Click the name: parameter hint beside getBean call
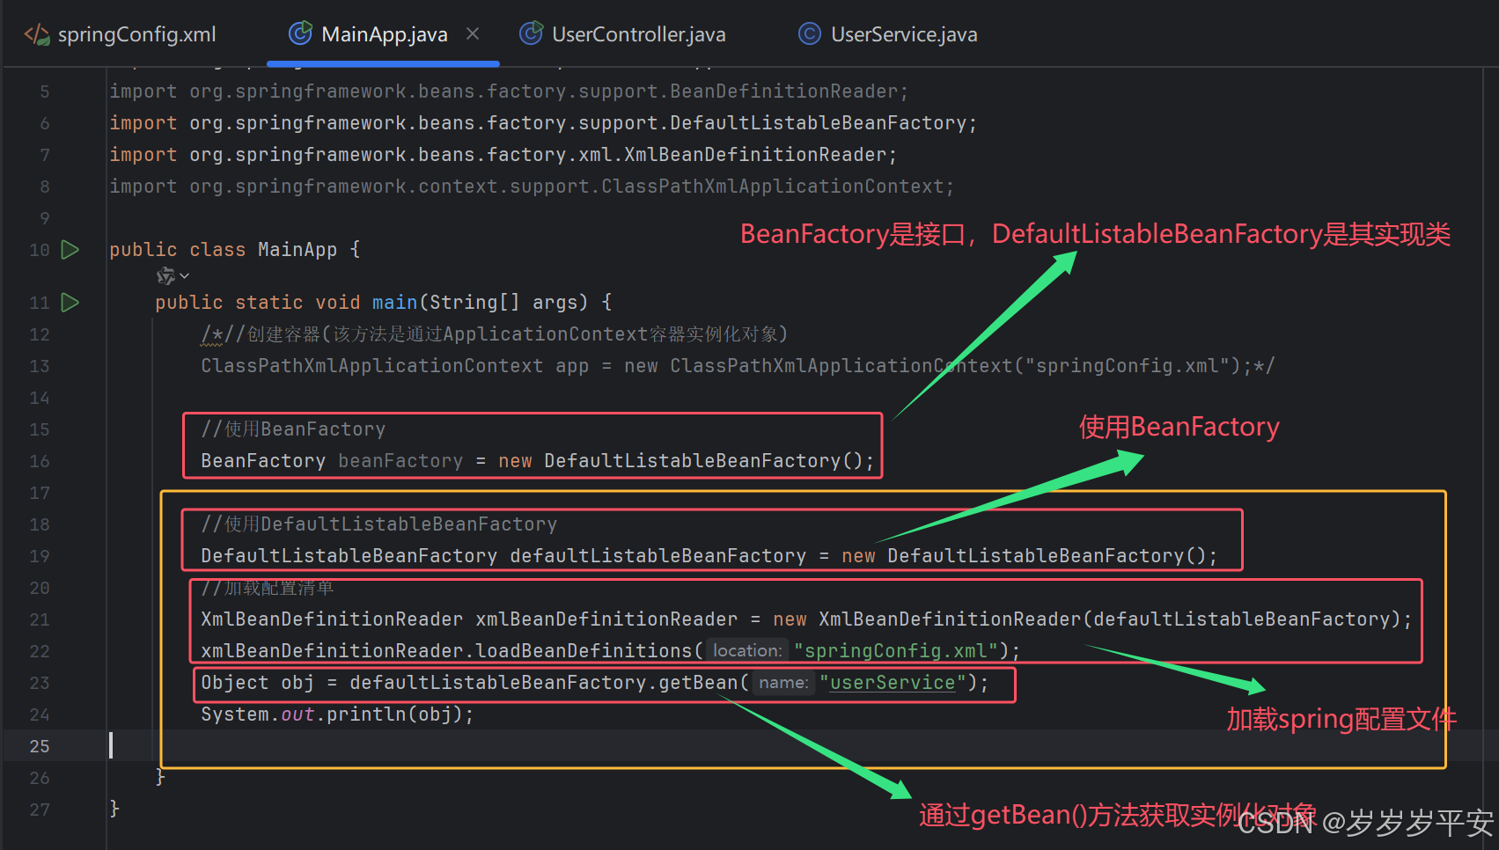The image size is (1499, 850). (x=783, y=682)
